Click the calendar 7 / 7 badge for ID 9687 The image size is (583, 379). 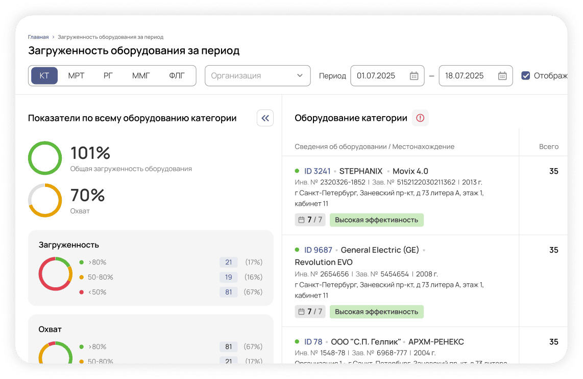pyautogui.click(x=310, y=312)
